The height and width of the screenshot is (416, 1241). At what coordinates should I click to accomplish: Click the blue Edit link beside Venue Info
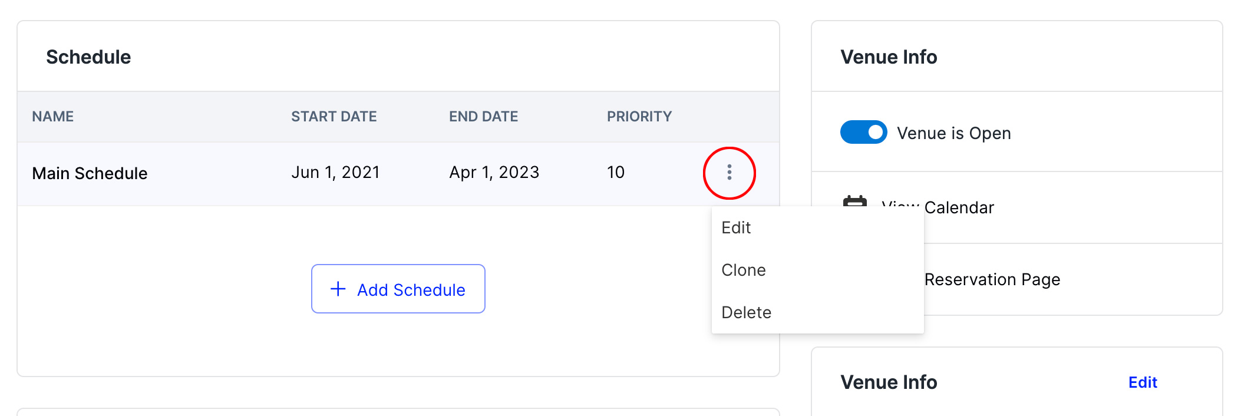point(1142,382)
